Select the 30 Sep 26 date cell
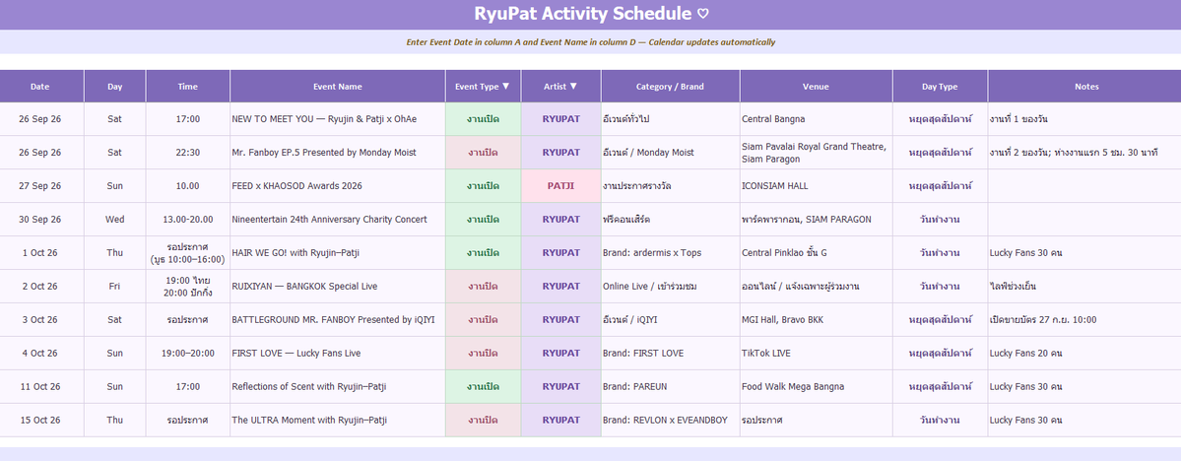 click(42, 220)
